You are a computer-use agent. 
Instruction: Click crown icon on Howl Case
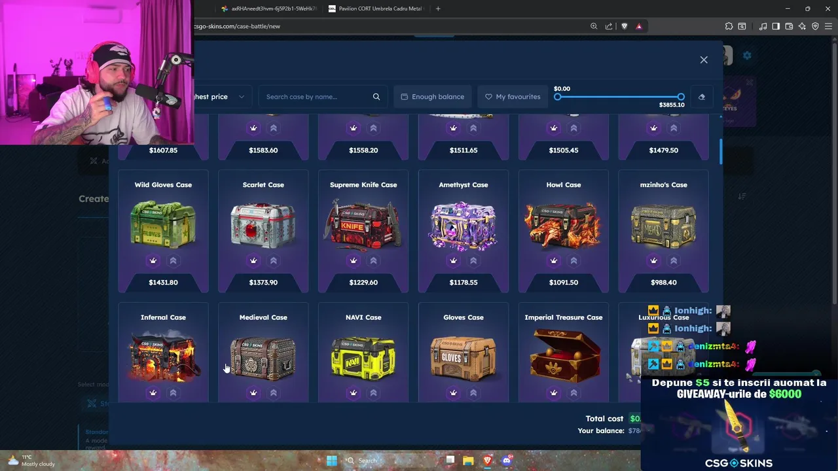point(554,260)
